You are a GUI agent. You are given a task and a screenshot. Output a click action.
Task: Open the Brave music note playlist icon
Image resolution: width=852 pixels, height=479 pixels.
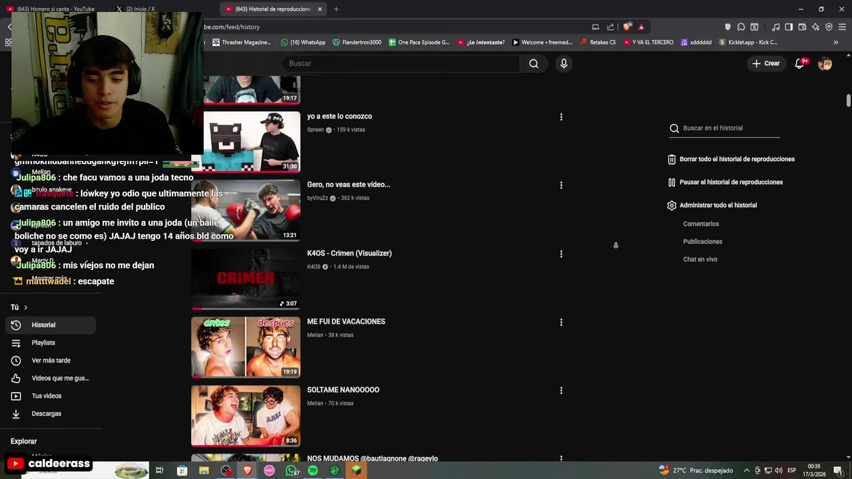pos(775,27)
